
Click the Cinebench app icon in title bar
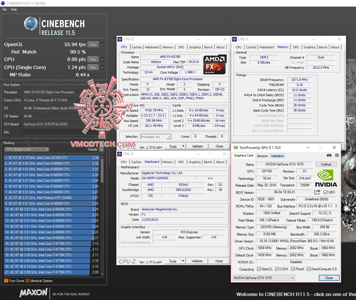point(3,3)
